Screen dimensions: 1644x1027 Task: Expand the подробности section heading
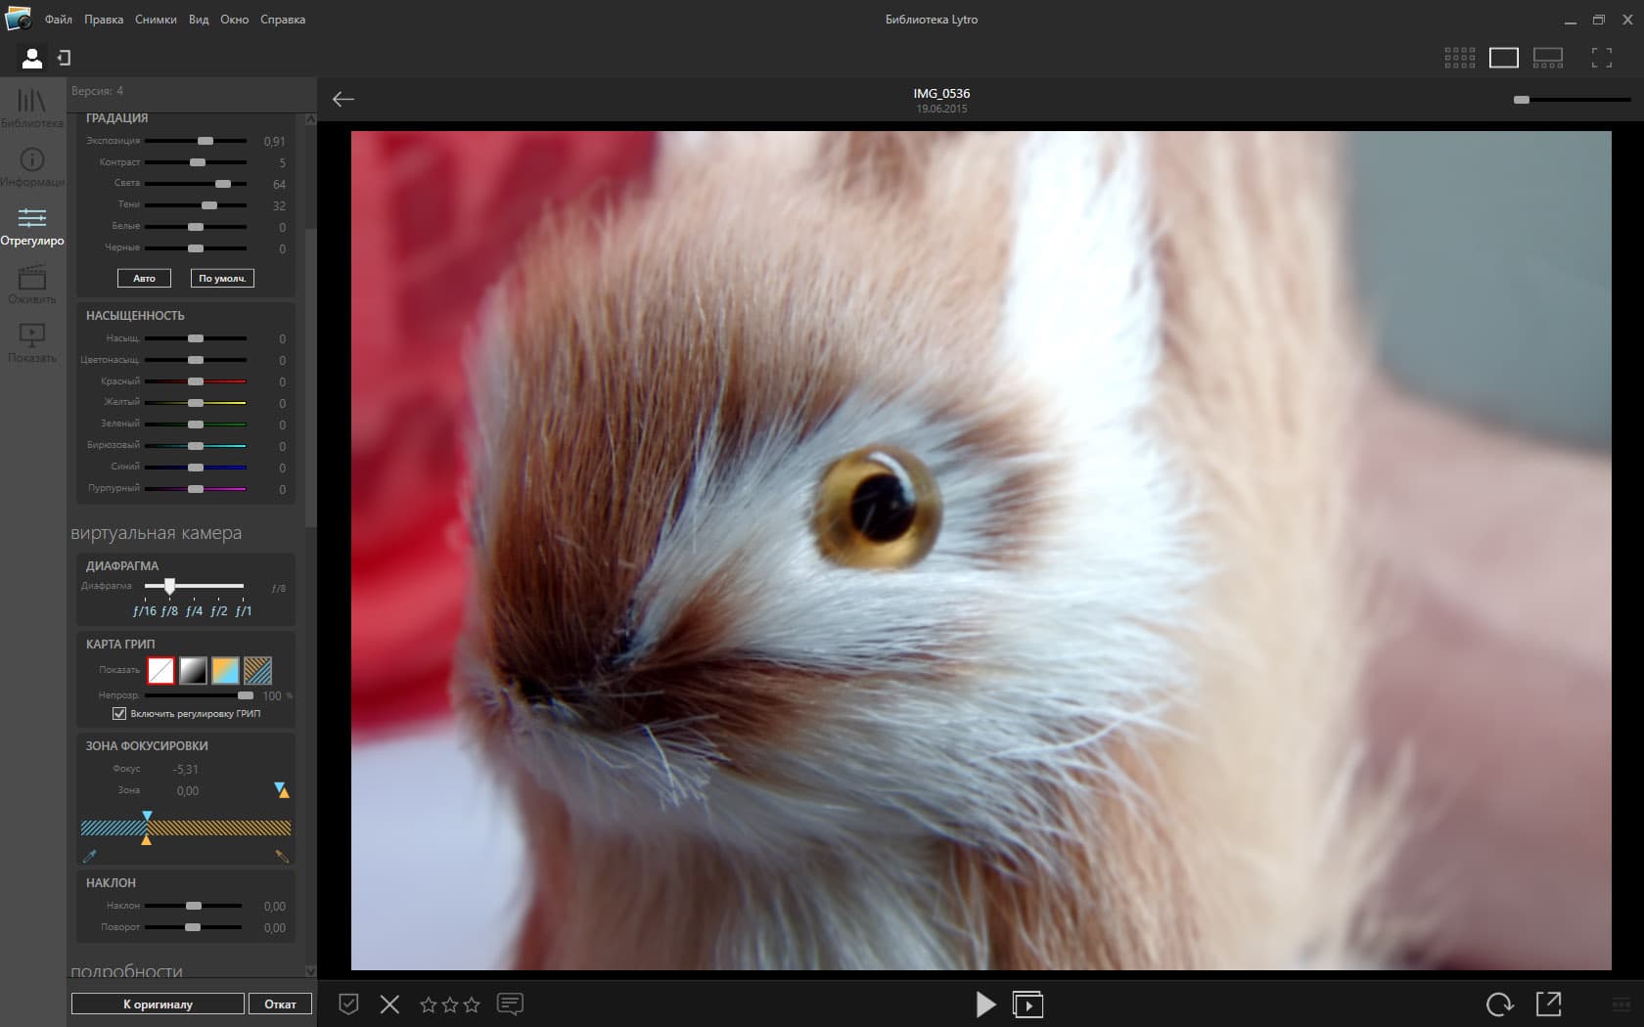point(126,971)
